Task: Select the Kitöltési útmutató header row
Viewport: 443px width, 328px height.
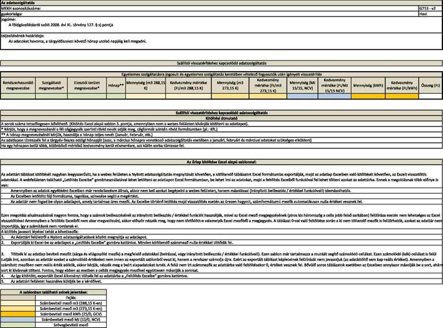Action: tap(222, 118)
